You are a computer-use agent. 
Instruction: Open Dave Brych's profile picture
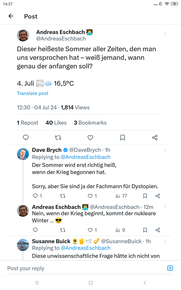[23, 154]
